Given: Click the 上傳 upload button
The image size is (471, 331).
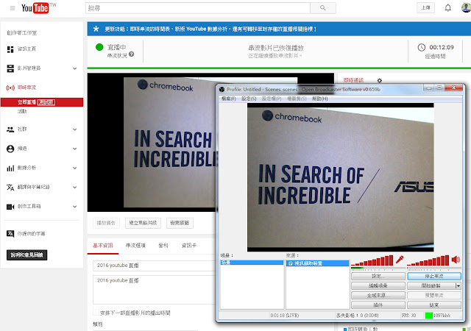Looking at the screenshot, I should (425, 8).
